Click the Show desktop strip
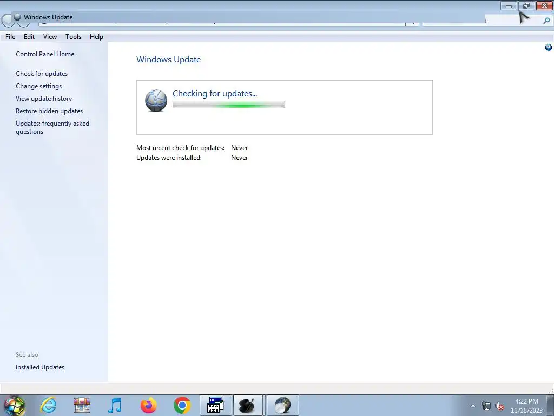Screen dimensions: 554x416 [550, 405]
